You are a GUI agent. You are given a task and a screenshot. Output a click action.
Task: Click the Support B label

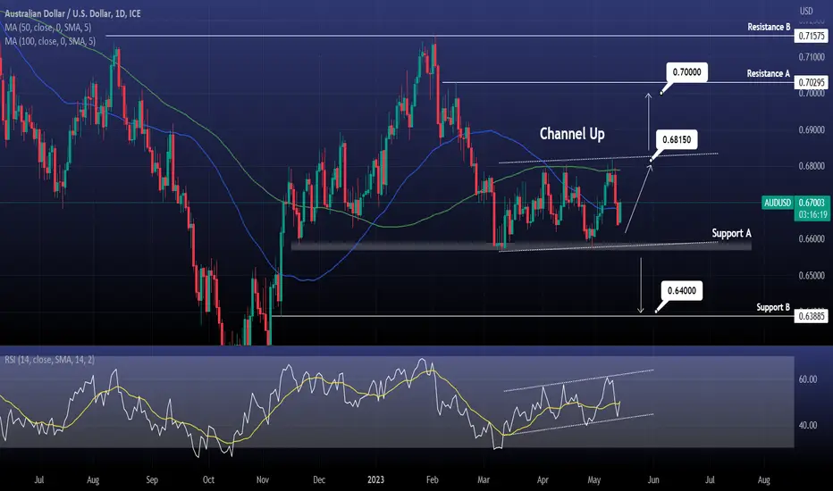point(773,307)
